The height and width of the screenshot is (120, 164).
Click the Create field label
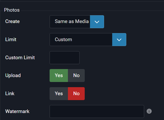point(12,21)
